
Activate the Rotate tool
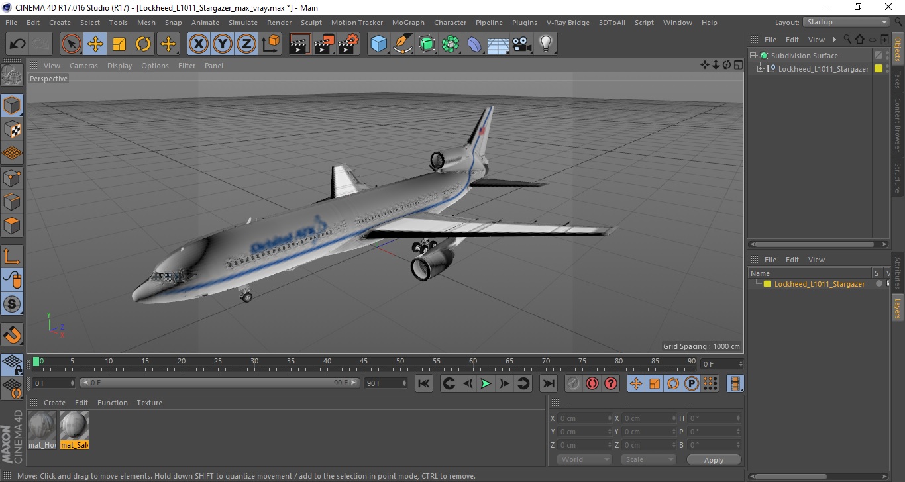click(143, 44)
